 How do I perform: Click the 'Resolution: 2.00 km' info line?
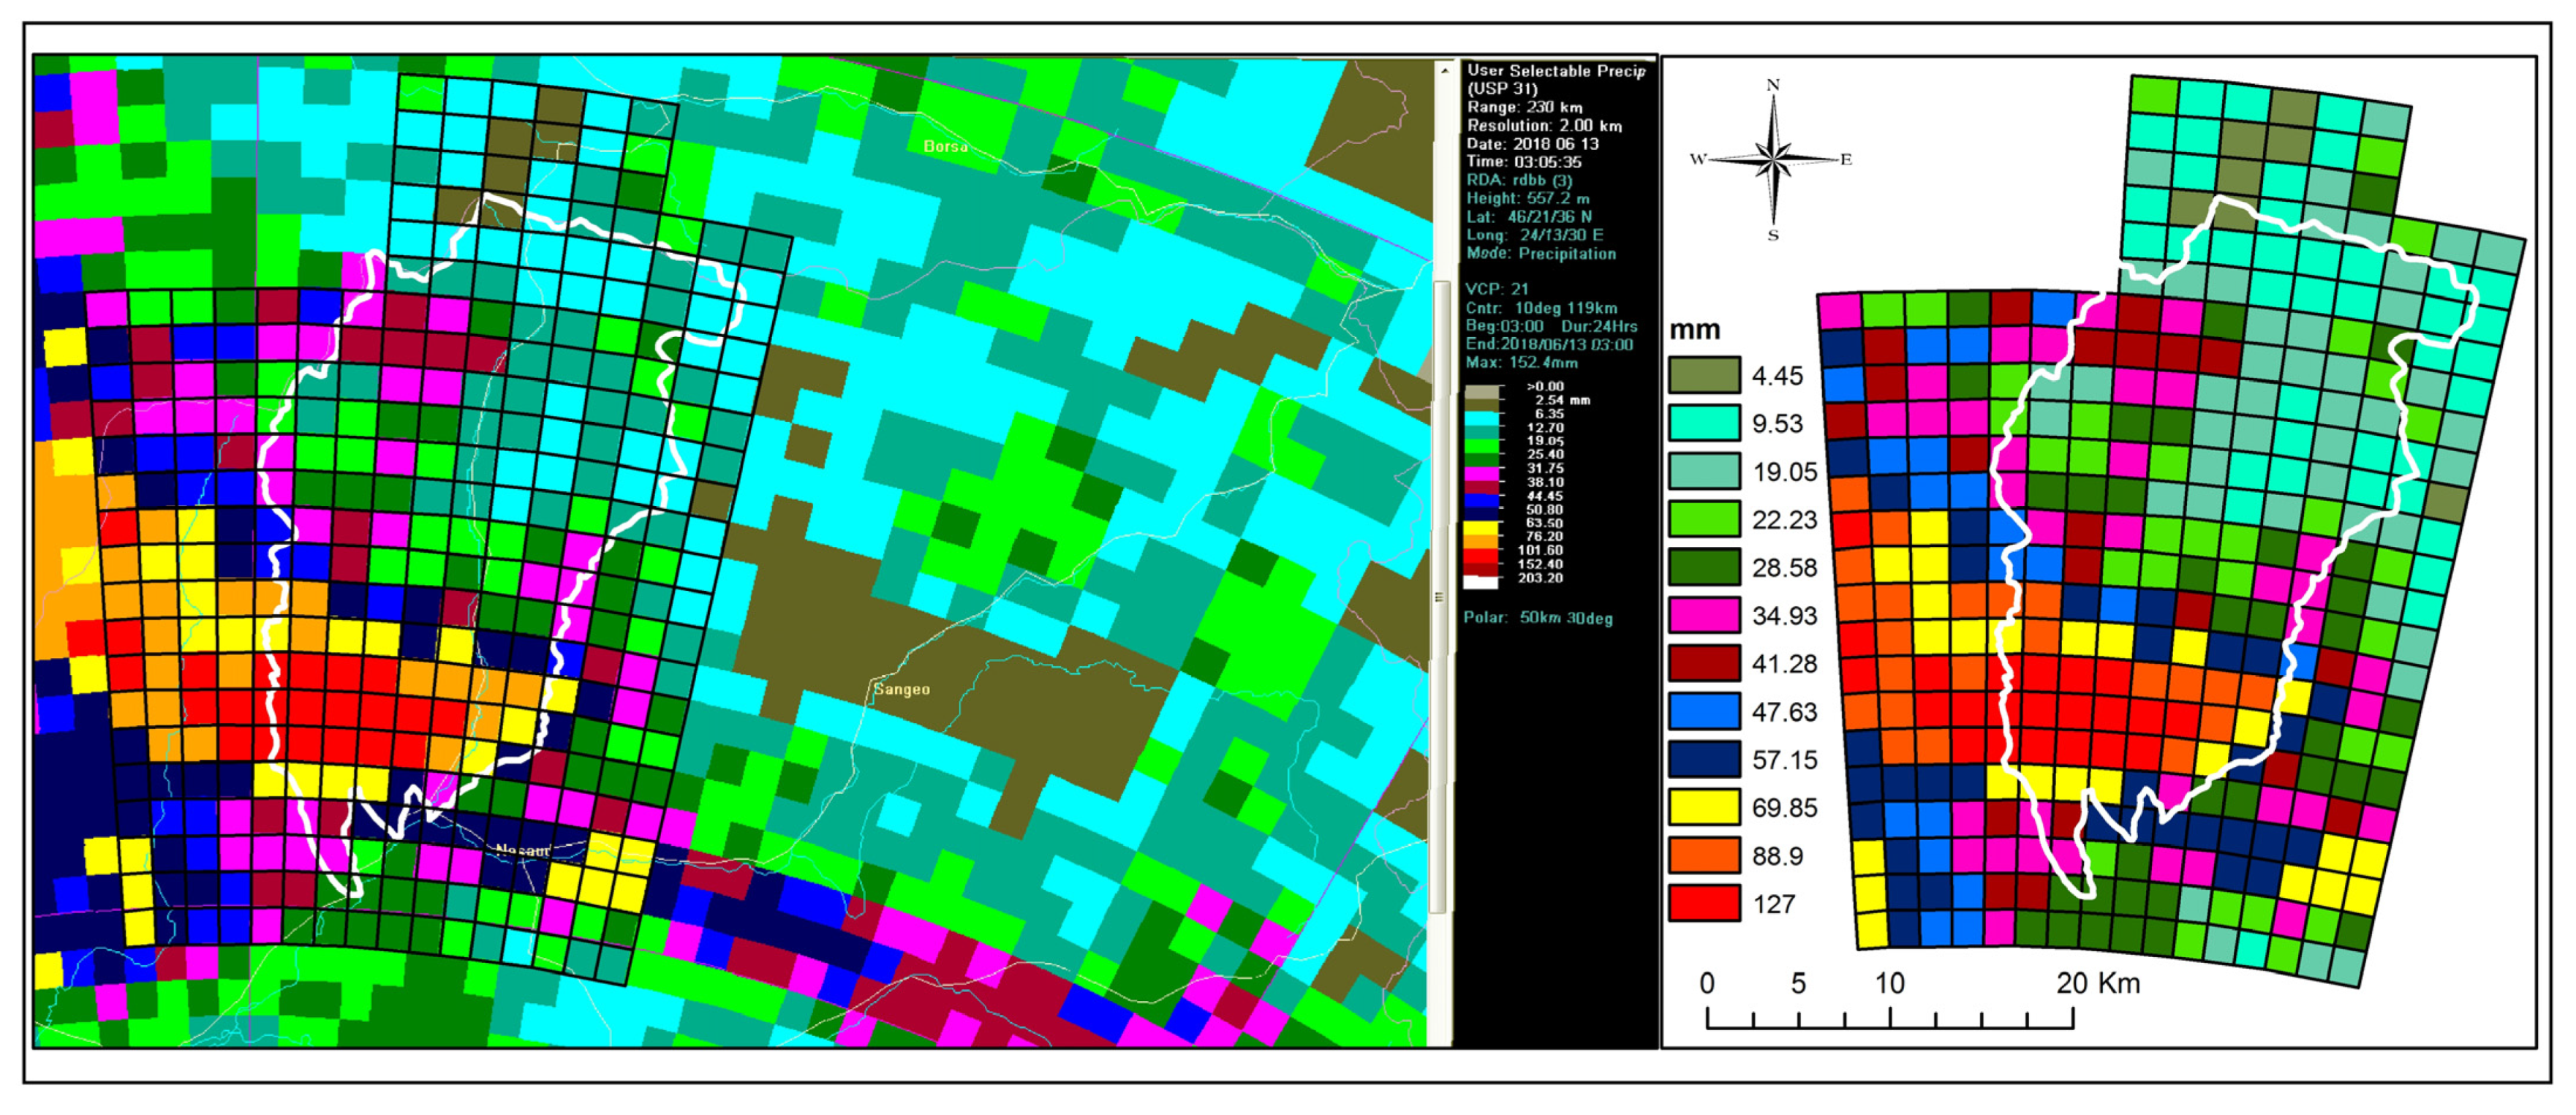(x=1544, y=126)
